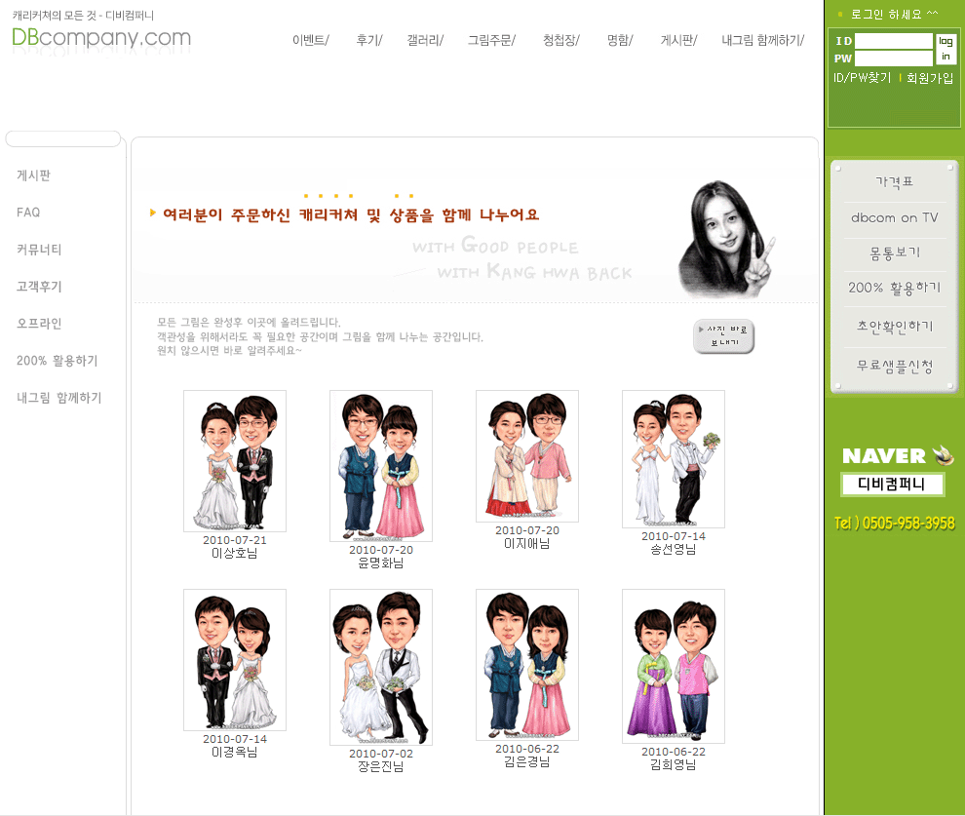Open the 이경옥님 caricature thumbnail

click(235, 660)
